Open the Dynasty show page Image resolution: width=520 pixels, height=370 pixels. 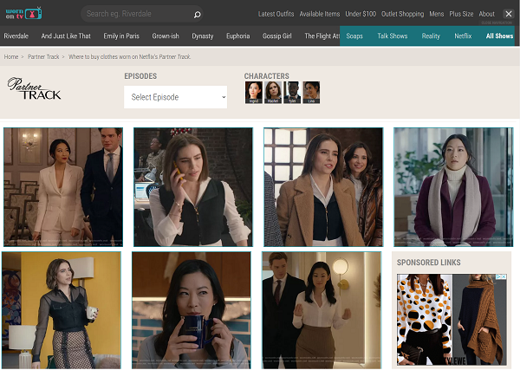tap(203, 36)
